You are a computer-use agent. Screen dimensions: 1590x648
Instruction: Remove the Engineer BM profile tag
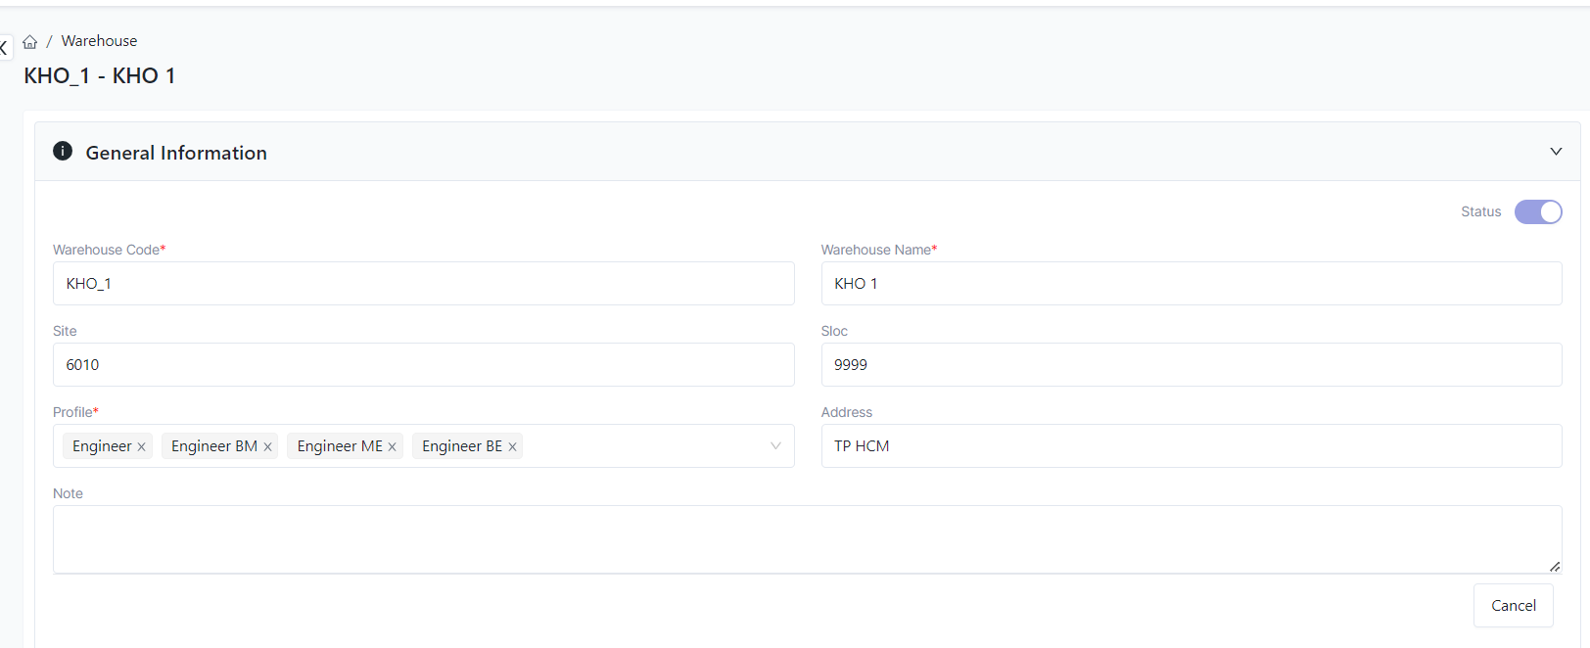pos(267,446)
